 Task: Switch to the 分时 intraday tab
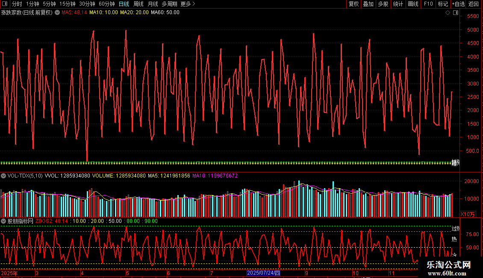pyautogui.click(x=17, y=4)
